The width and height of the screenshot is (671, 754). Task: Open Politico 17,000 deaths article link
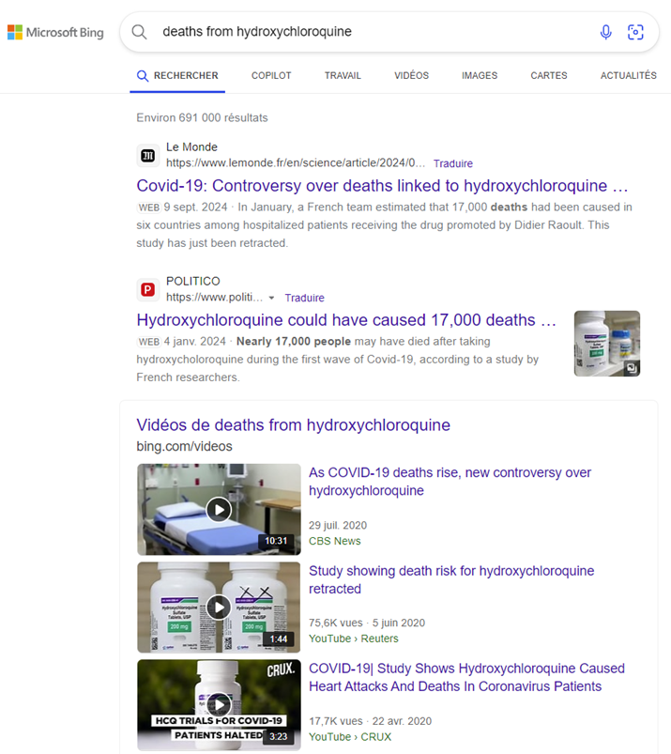point(346,320)
